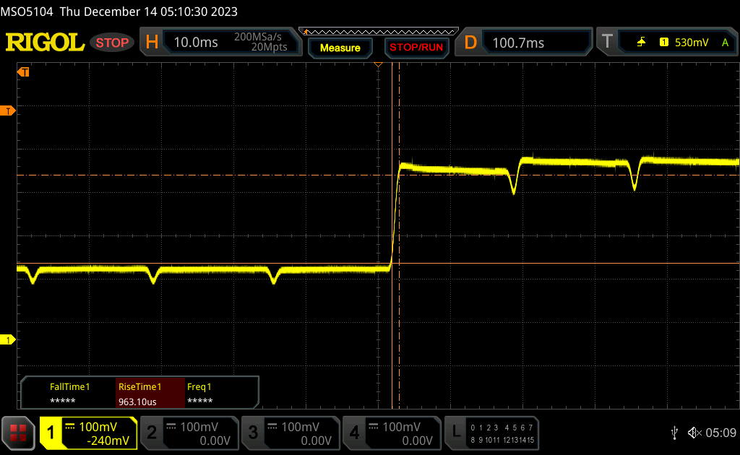Enable channel 3 on the bottom bar
The width and height of the screenshot is (740, 455).
(x=291, y=433)
